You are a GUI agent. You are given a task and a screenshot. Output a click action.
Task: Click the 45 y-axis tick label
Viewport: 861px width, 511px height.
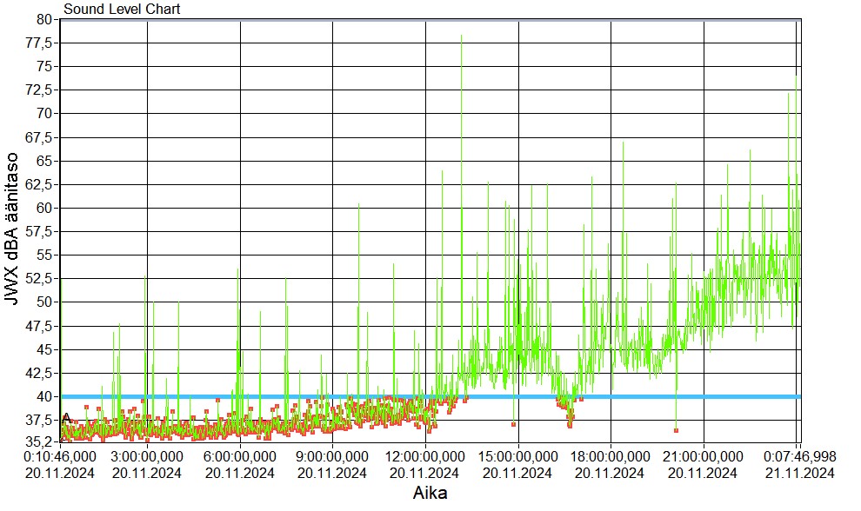[x=44, y=349]
